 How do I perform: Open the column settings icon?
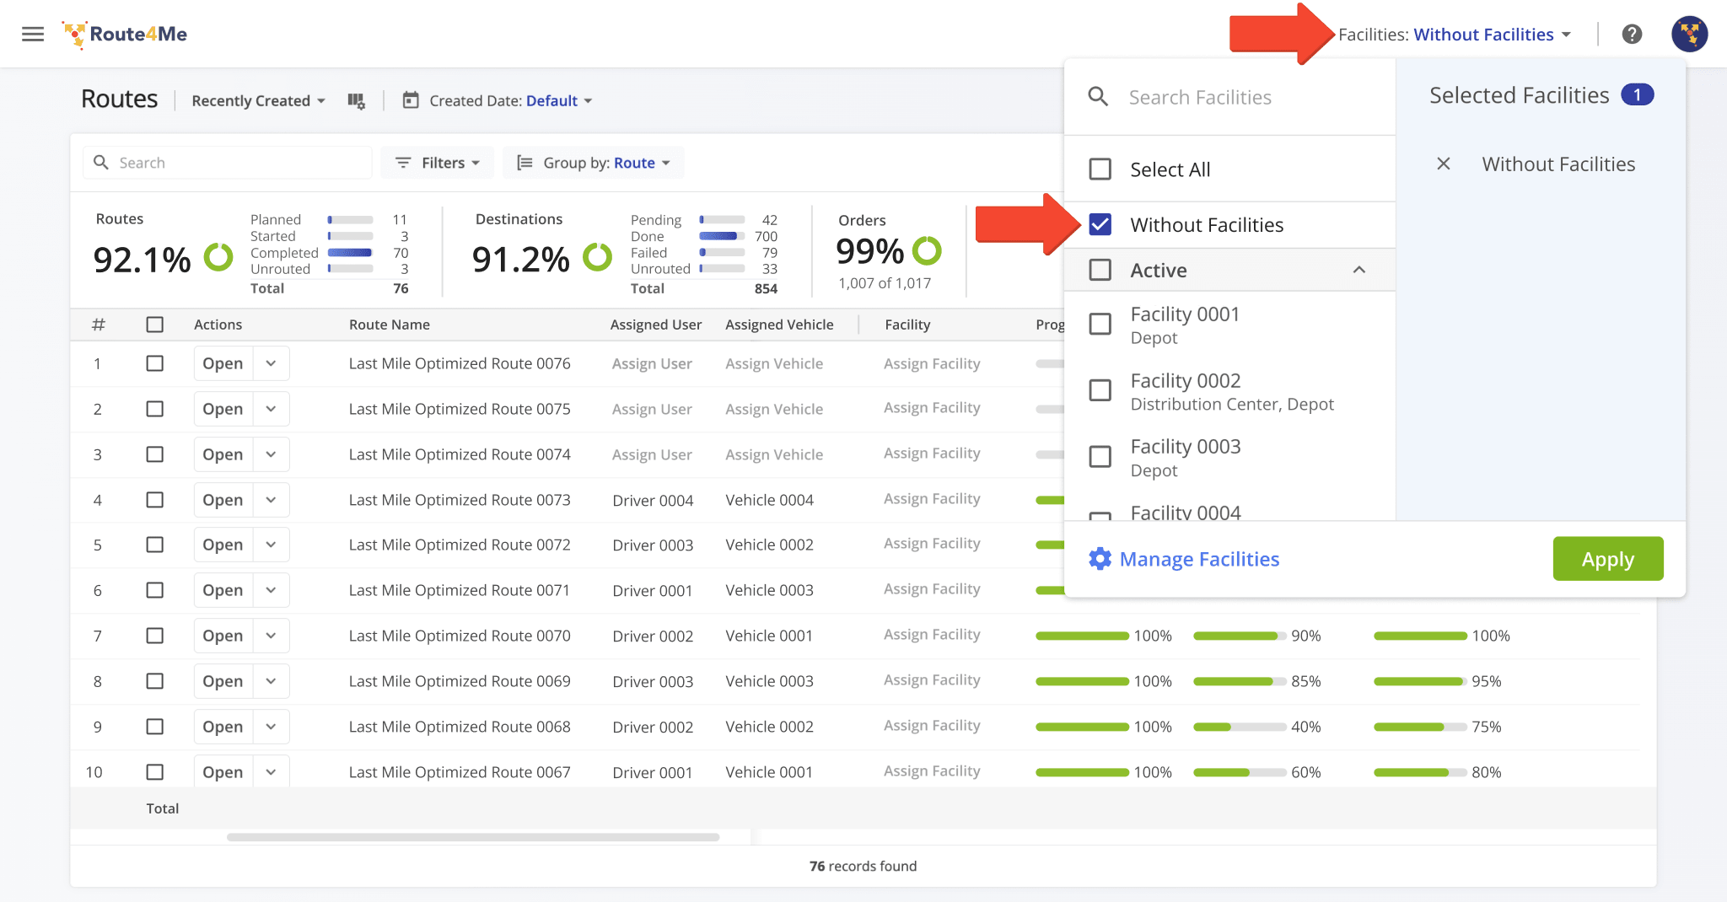[356, 101]
